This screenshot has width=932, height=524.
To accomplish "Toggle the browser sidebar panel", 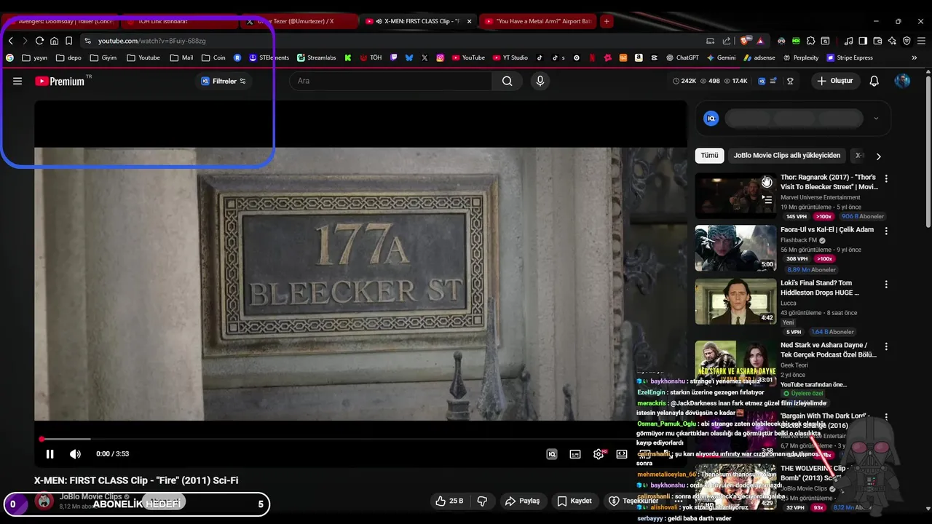I will (x=863, y=41).
